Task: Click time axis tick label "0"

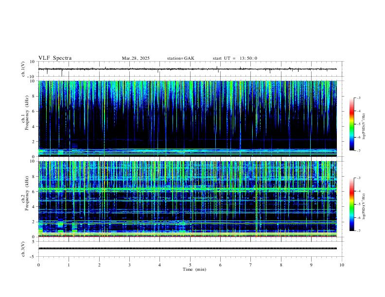Action: 38,265
